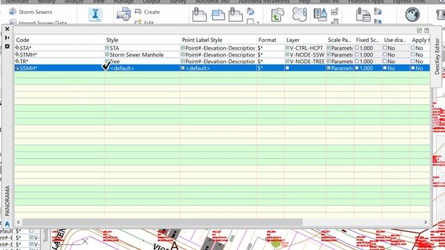Toggle Panorama auto-hide icon
Screen dimensions: 445x250
7,37
